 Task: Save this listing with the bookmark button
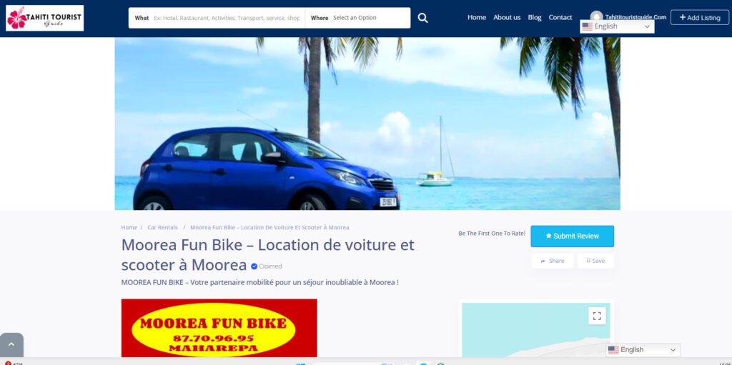[595, 261]
